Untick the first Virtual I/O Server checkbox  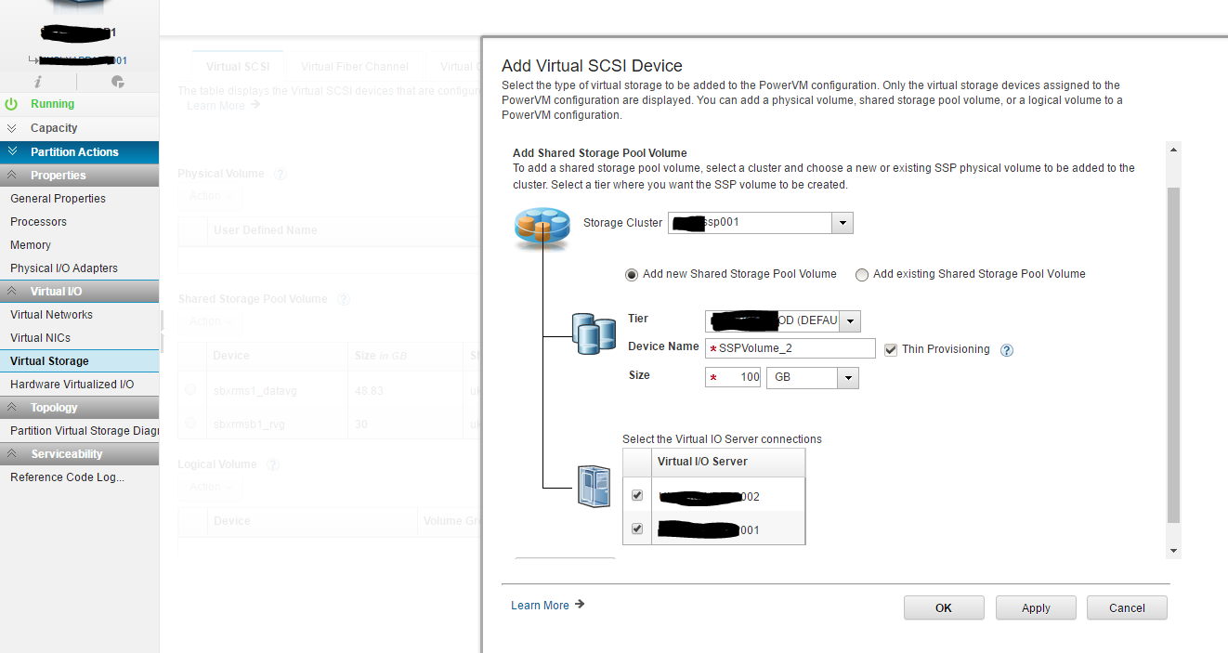pyautogui.click(x=637, y=496)
